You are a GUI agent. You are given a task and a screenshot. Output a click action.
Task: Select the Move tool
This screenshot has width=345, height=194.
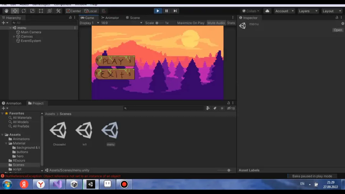pos(15,11)
